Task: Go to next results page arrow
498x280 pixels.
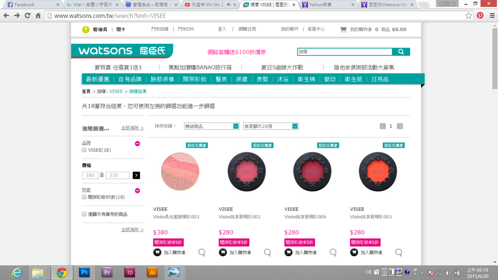Action: (400, 126)
